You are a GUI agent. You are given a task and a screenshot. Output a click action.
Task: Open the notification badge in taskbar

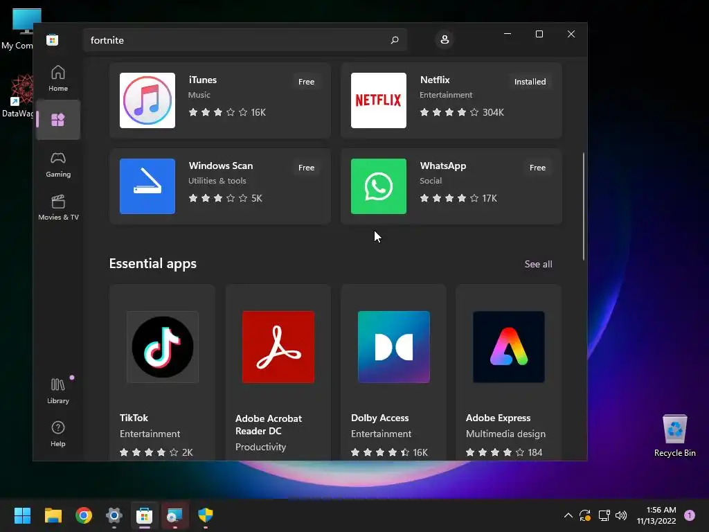coord(690,515)
